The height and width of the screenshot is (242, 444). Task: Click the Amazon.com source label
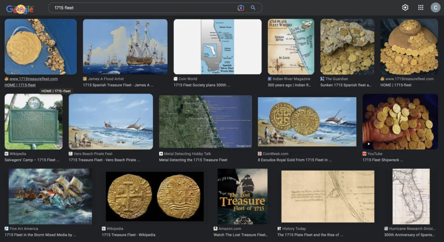coord(230,229)
